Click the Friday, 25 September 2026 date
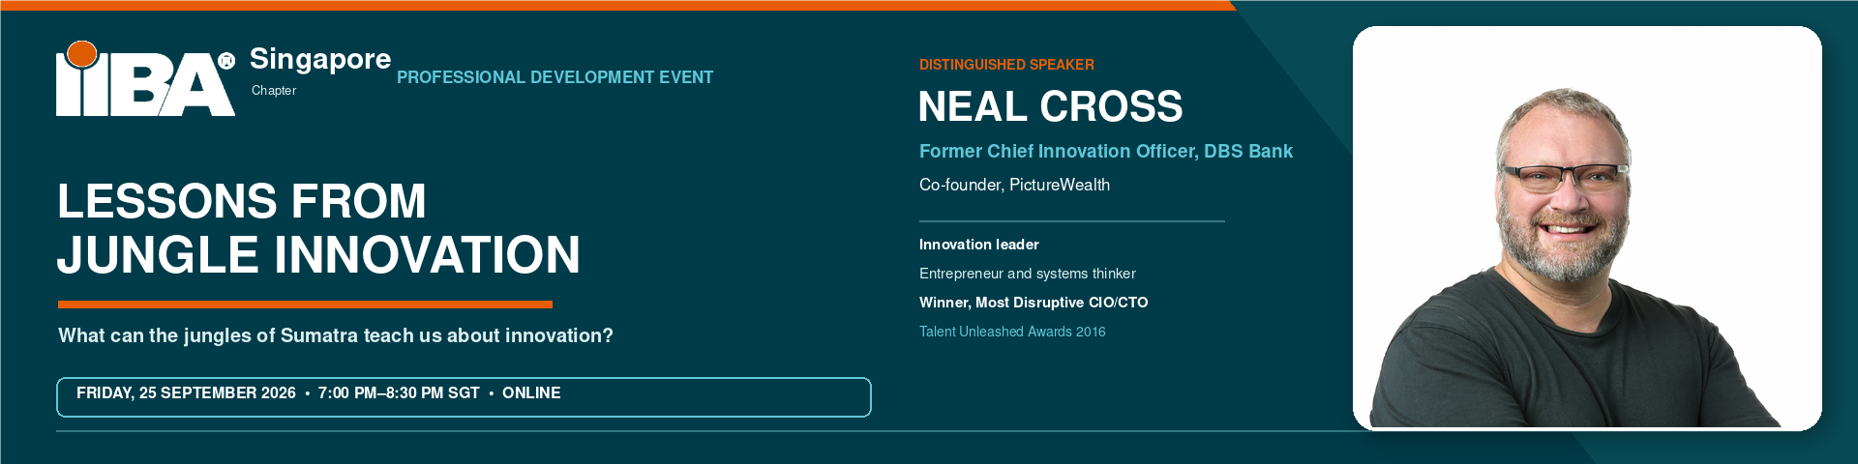1858x464 pixels. tap(186, 392)
